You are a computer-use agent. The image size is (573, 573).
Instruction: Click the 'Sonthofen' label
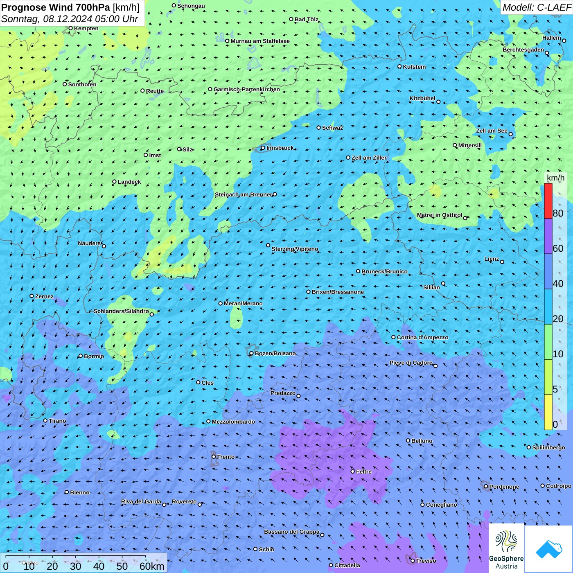pos(82,84)
